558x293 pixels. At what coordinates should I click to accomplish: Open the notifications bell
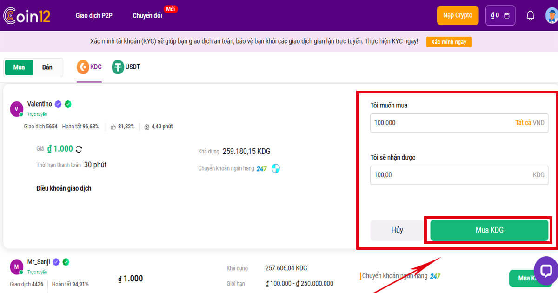pyautogui.click(x=530, y=15)
